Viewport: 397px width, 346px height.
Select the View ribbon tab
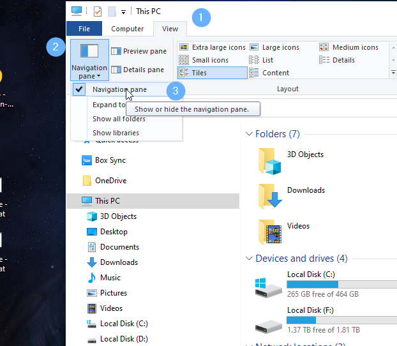(x=170, y=29)
